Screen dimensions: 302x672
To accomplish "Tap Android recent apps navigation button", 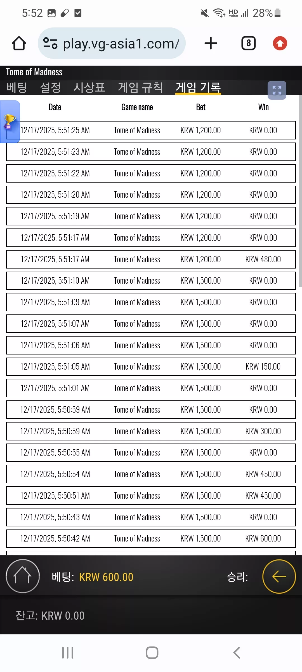I will 68,653.
